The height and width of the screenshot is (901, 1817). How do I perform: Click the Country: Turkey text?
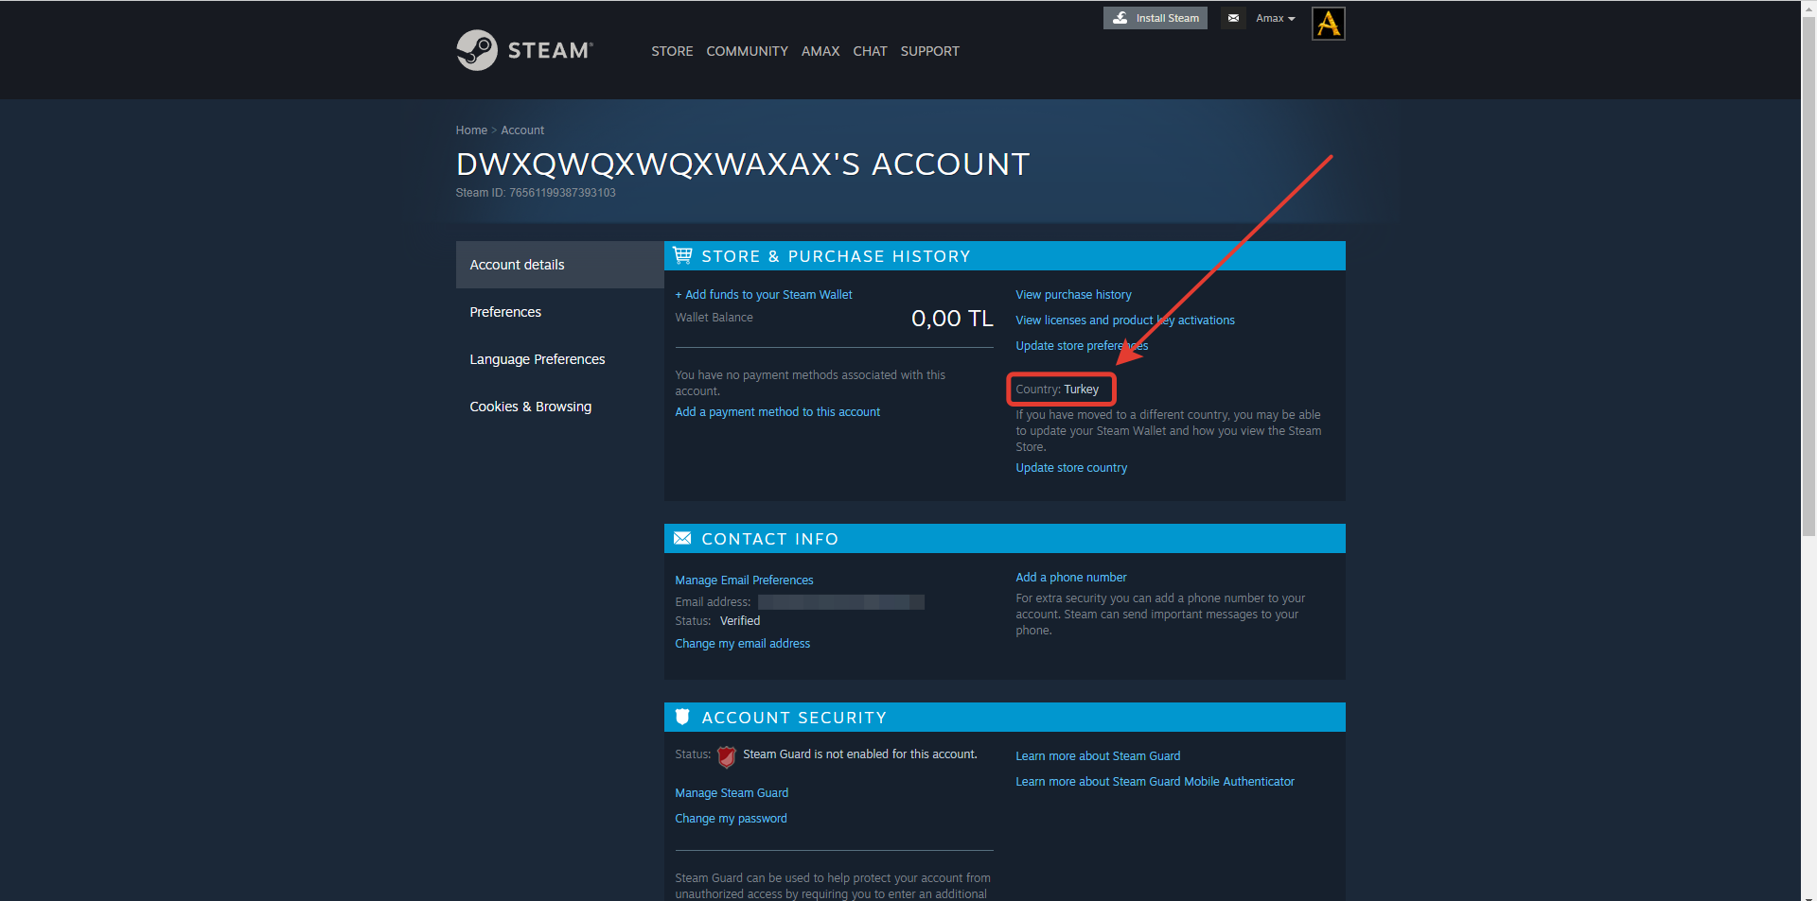pyautogui.click(x=1057, y=390)
